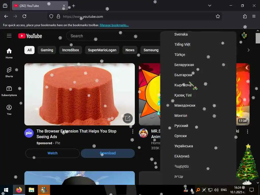This screenshot has height=195, width=260.
Task: Select the News filter chip
Action: tap(130, 50)
